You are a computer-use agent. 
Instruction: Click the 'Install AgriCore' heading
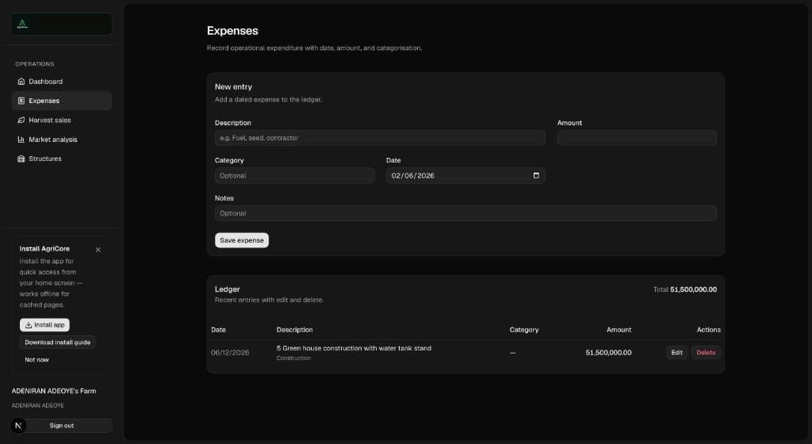[44, 249]
